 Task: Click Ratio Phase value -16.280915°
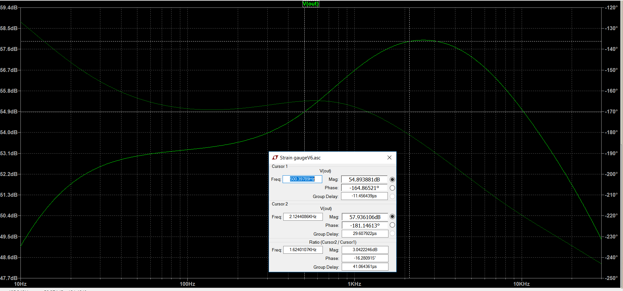pos(365,258)
